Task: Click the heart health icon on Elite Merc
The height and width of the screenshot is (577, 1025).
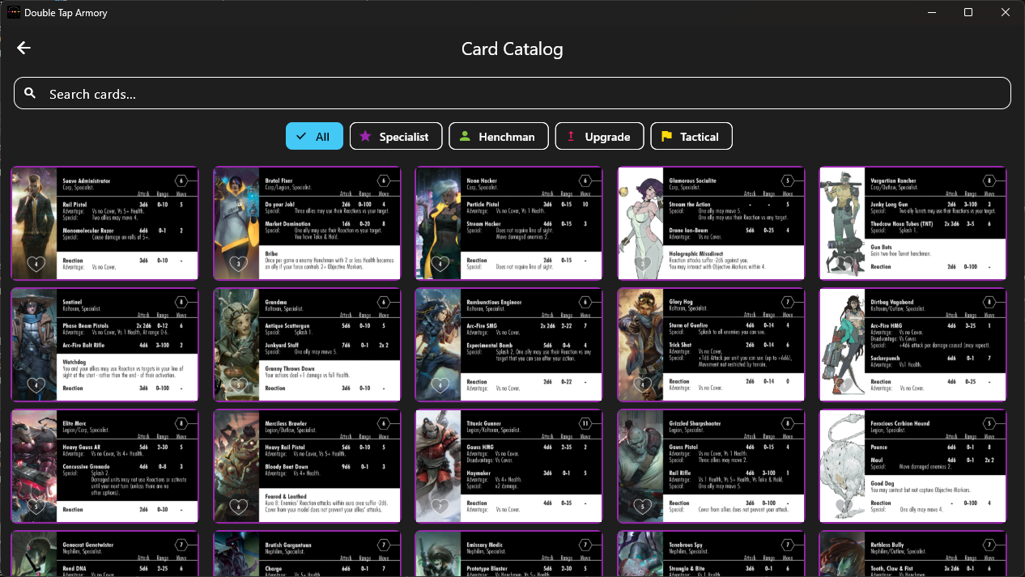Action: [36, 507]
